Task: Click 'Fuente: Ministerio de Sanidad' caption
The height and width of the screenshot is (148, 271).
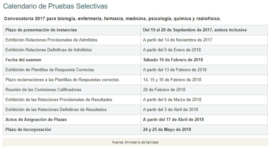Action: pyautogui.click(x=135, y=142)
